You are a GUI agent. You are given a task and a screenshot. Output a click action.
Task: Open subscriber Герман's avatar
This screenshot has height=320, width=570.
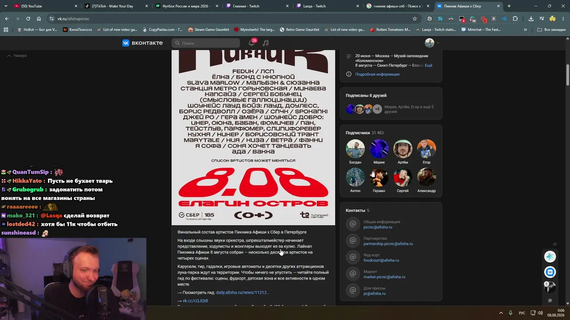pyautogui.click(x=379, y=177)
